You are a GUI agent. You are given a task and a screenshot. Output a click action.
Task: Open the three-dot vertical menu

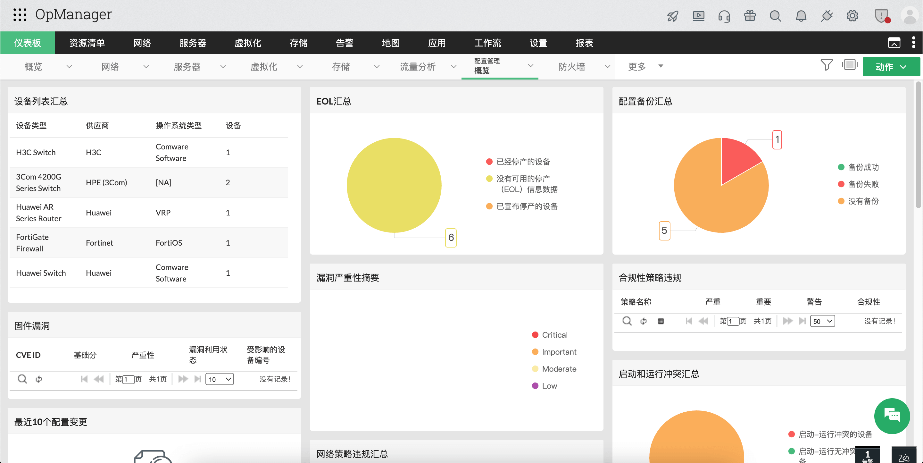(x=914, y=42)
